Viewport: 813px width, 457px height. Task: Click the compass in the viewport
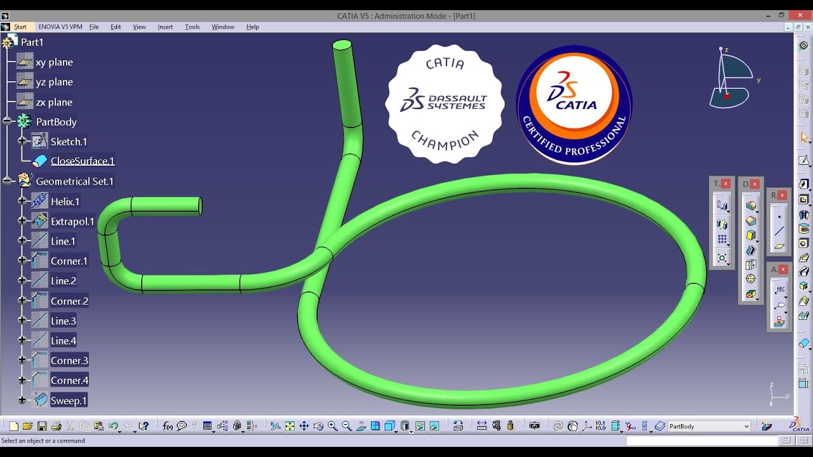730,79
